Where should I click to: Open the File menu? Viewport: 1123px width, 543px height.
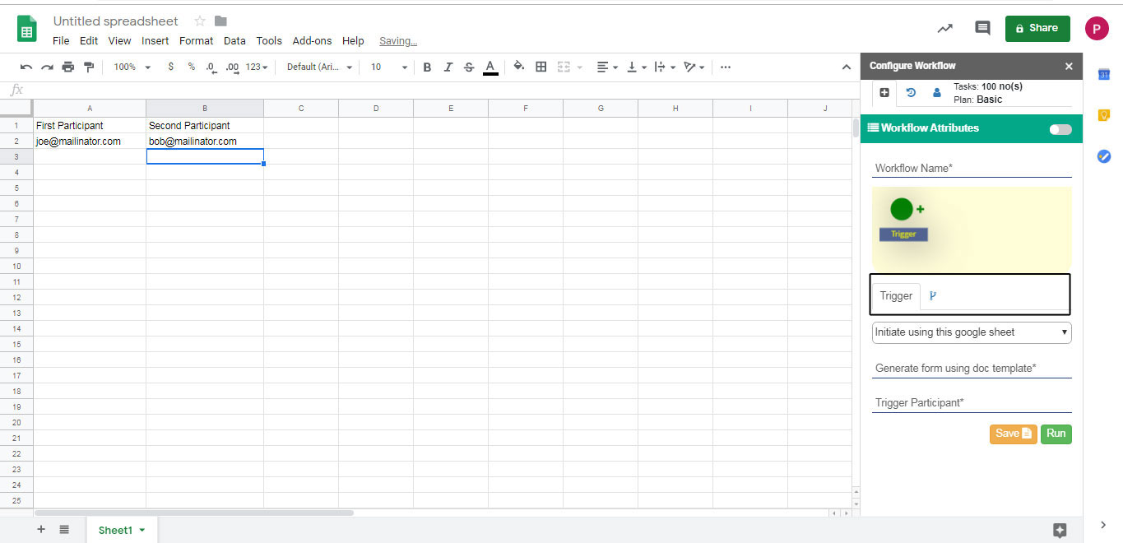[61, 40]
